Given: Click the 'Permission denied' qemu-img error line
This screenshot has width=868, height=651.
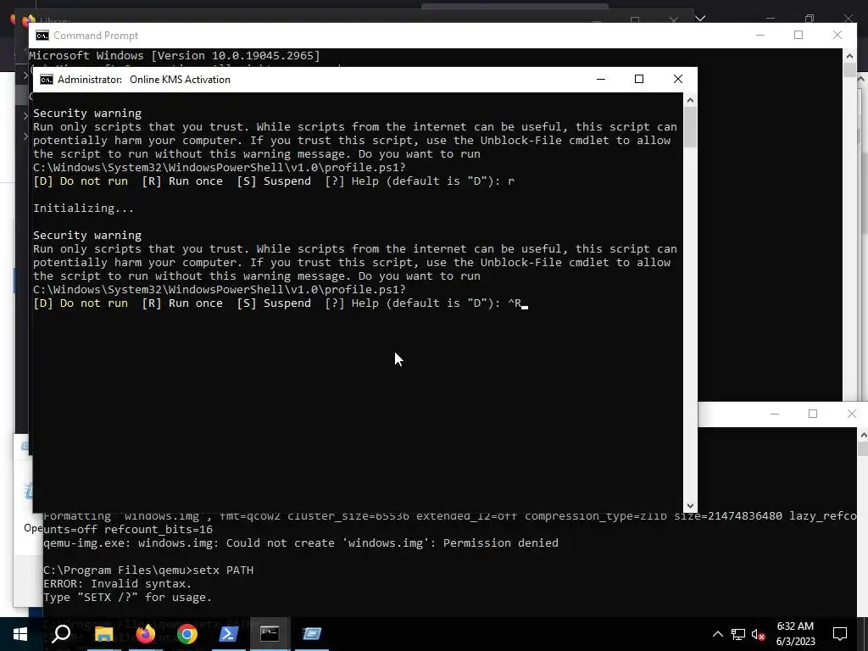Looking at the screenshot, I should coord(301,543).
